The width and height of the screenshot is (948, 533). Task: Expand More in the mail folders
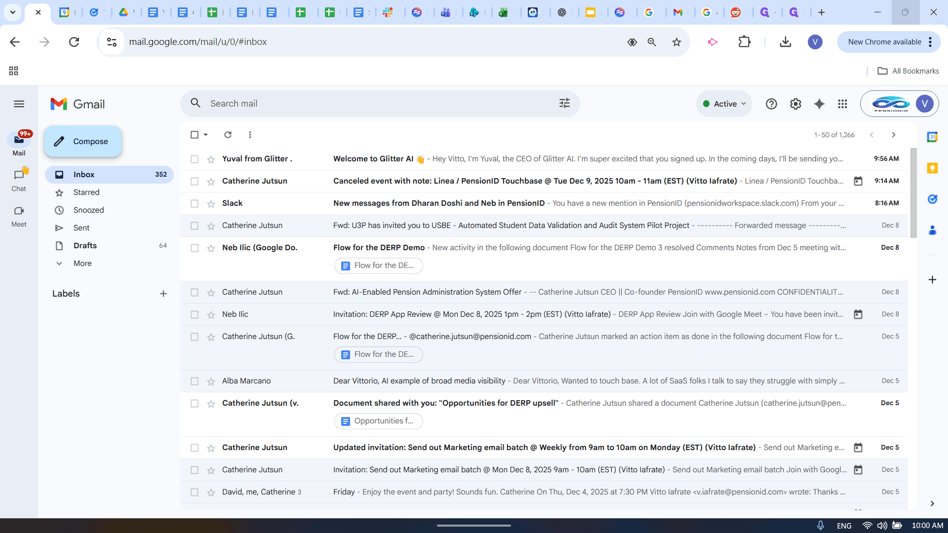82,263
